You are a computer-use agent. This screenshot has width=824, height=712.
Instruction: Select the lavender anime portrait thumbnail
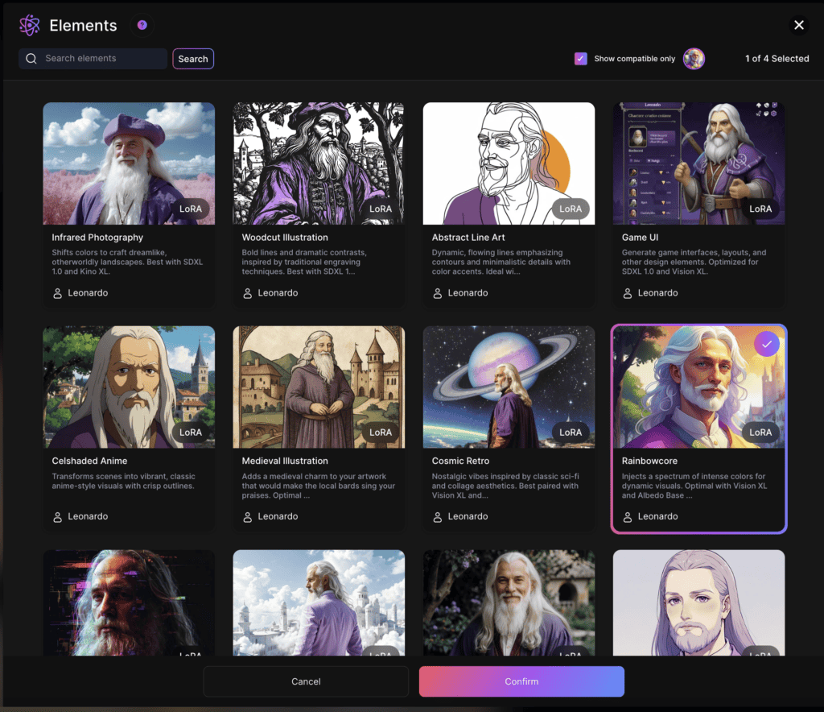pos(699,602)
